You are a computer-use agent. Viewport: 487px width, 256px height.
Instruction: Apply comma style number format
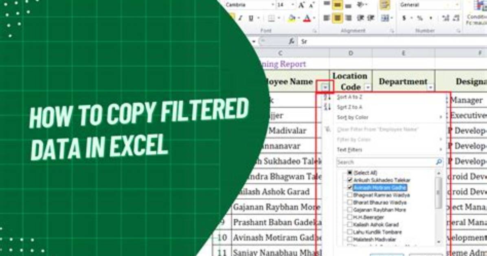(431, 18)
